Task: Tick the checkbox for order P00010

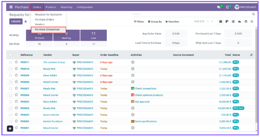Action: pyautogui.click(x=11, y=69)
